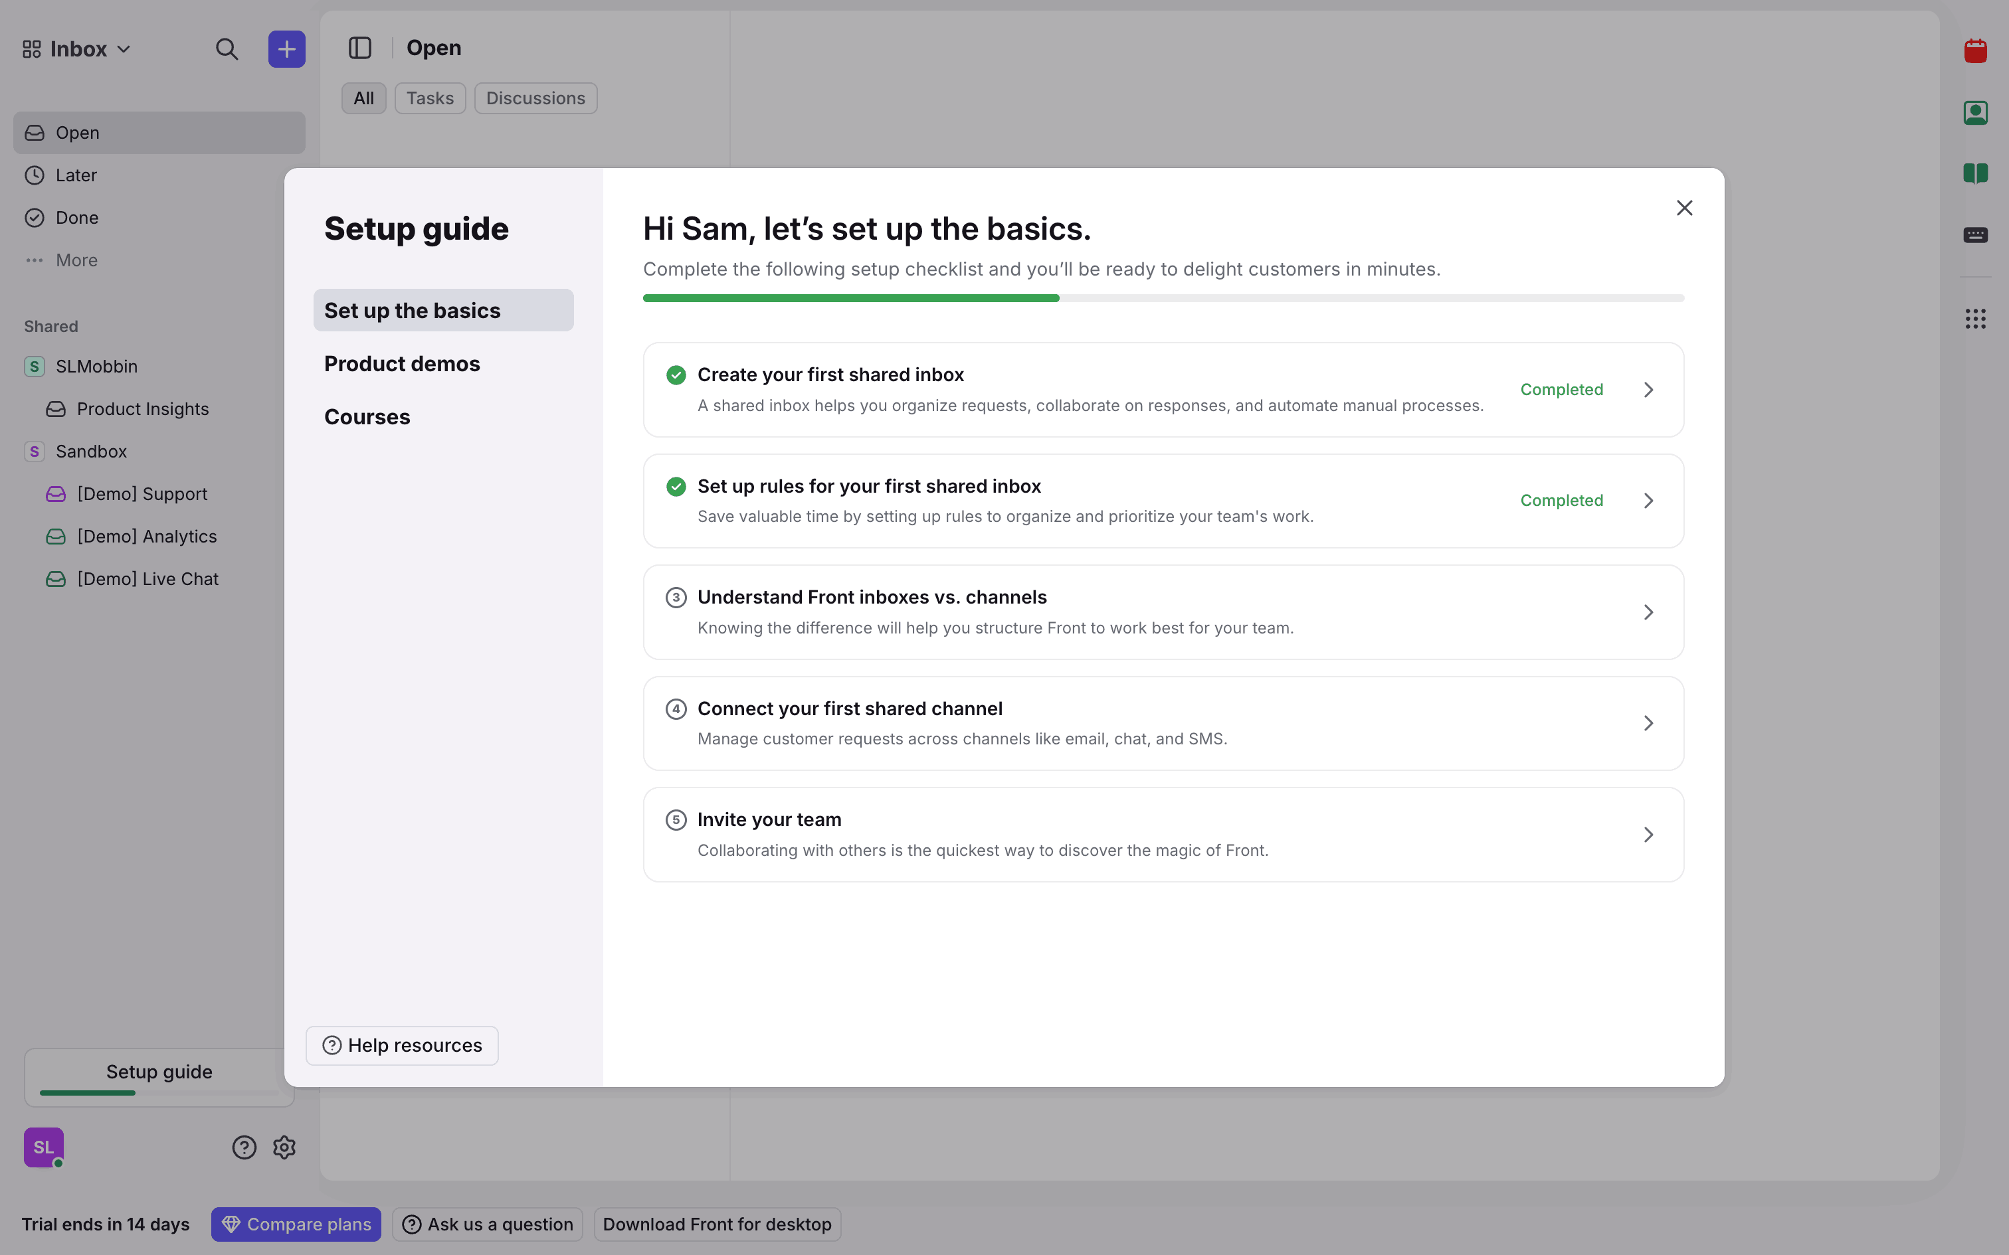The width and height of the screenshot is (2009, 1255).
Task: Click the help question mark icon near avatar
Action: [244, 1147]
